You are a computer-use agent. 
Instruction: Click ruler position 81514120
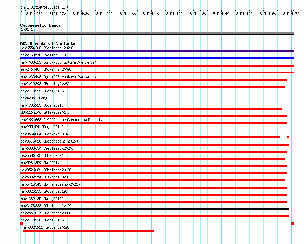click(174, 14)
